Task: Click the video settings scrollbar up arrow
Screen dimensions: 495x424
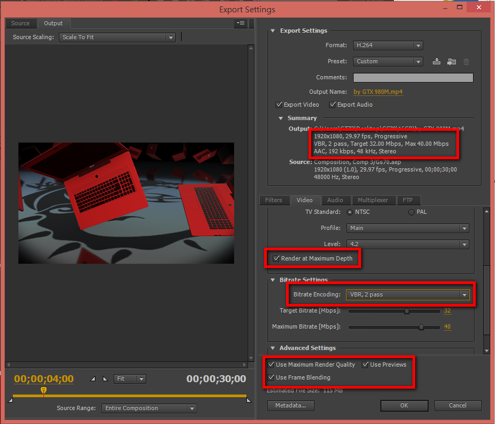Action: click(x=486, y=211)
